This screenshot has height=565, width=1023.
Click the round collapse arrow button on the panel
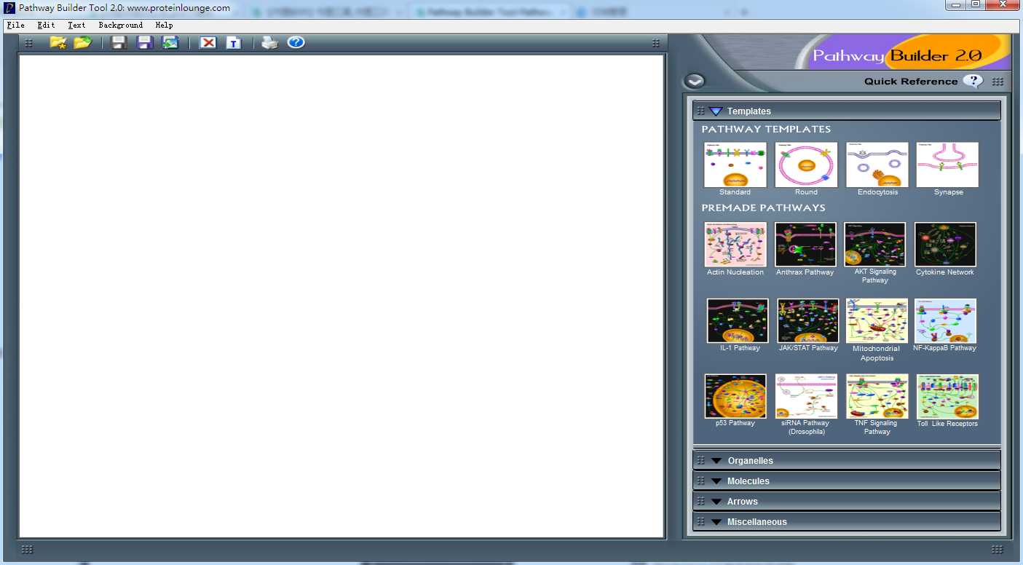695,82
